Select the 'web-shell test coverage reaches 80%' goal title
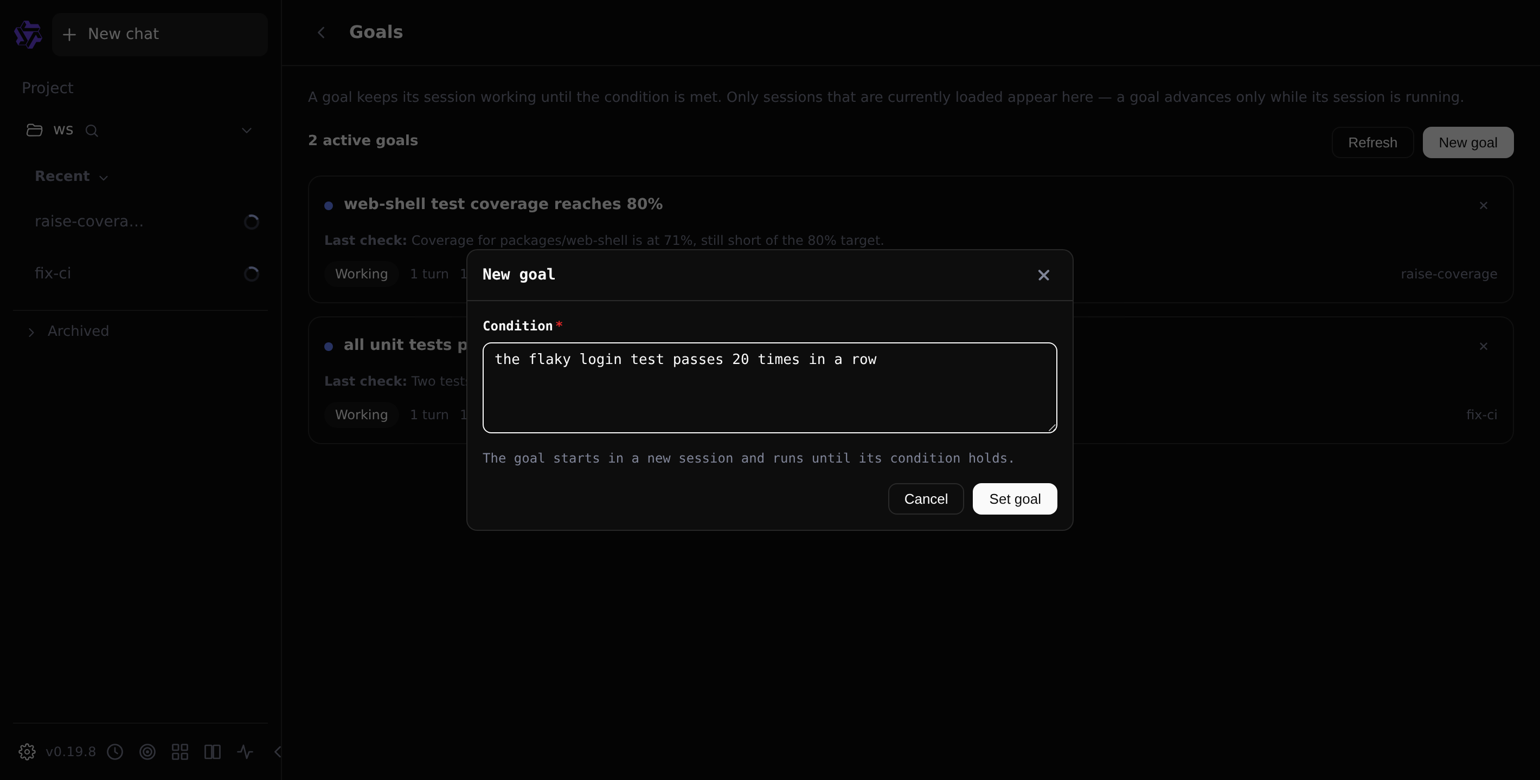 [x=503, y=204]
